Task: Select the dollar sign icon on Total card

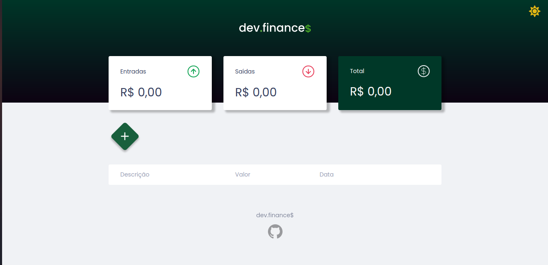Action: pos(424,71)
